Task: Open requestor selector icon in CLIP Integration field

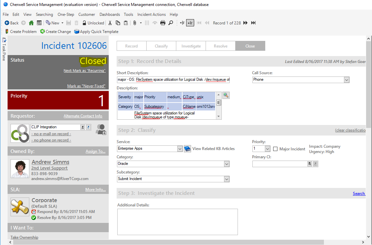Action: coord(83,127)
